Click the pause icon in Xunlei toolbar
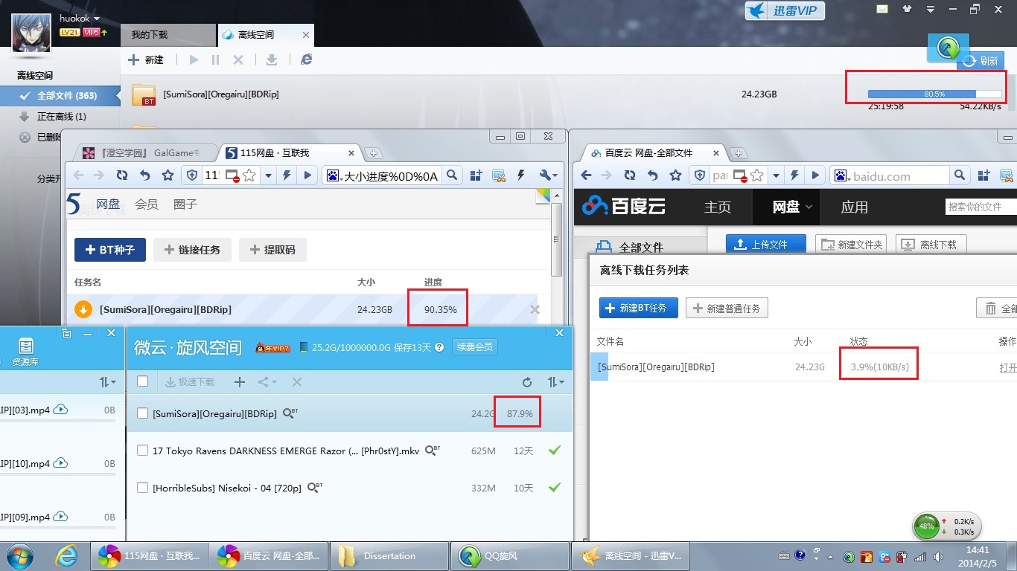 [x=216, y=59]
